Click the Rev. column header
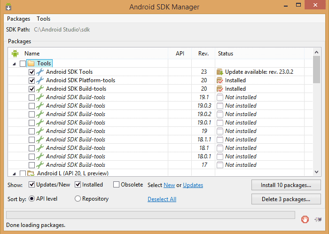The image size is (329, 234). click(x=204, y=54)
